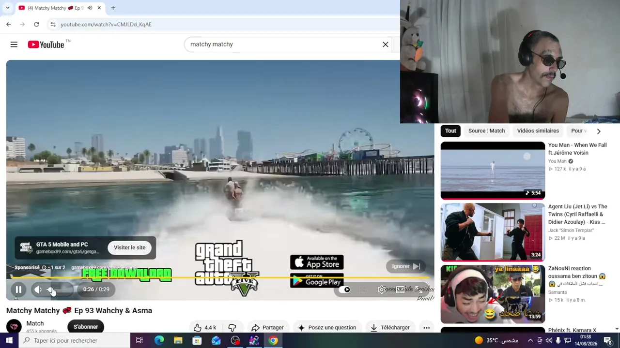620x348 pixels.
Task: Click the 'Taper ici pour rechercher' taskbar search
Action: (75, 341)
